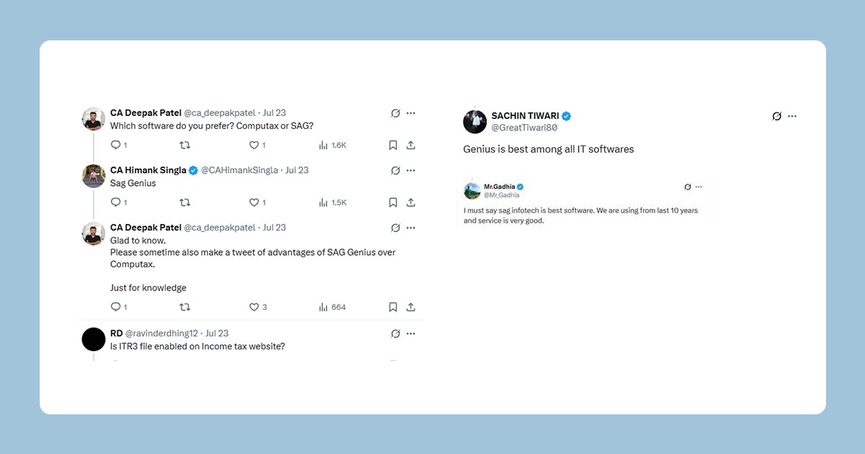Visit the @GreatTiwari80 profile handle

(524, 128)
